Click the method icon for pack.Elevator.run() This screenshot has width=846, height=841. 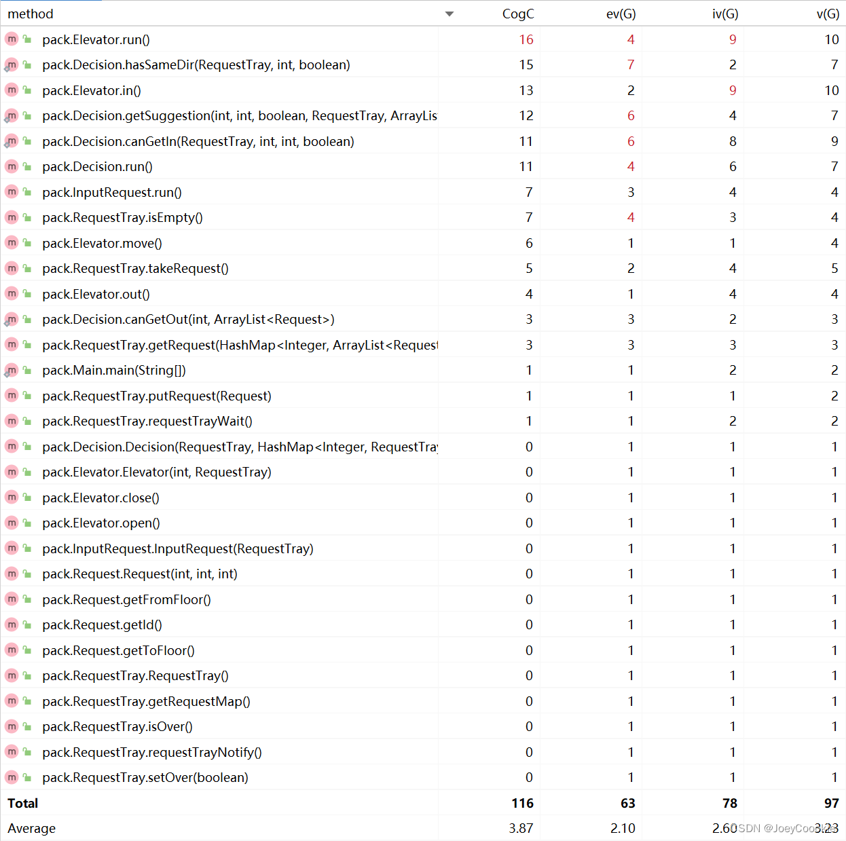pos(12,39)
